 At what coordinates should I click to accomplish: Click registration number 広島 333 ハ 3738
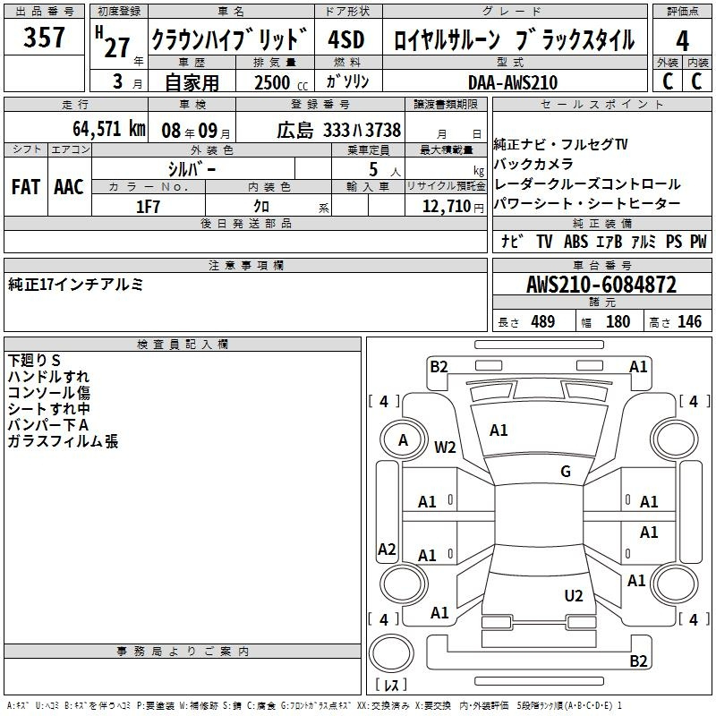click(339, 130)
